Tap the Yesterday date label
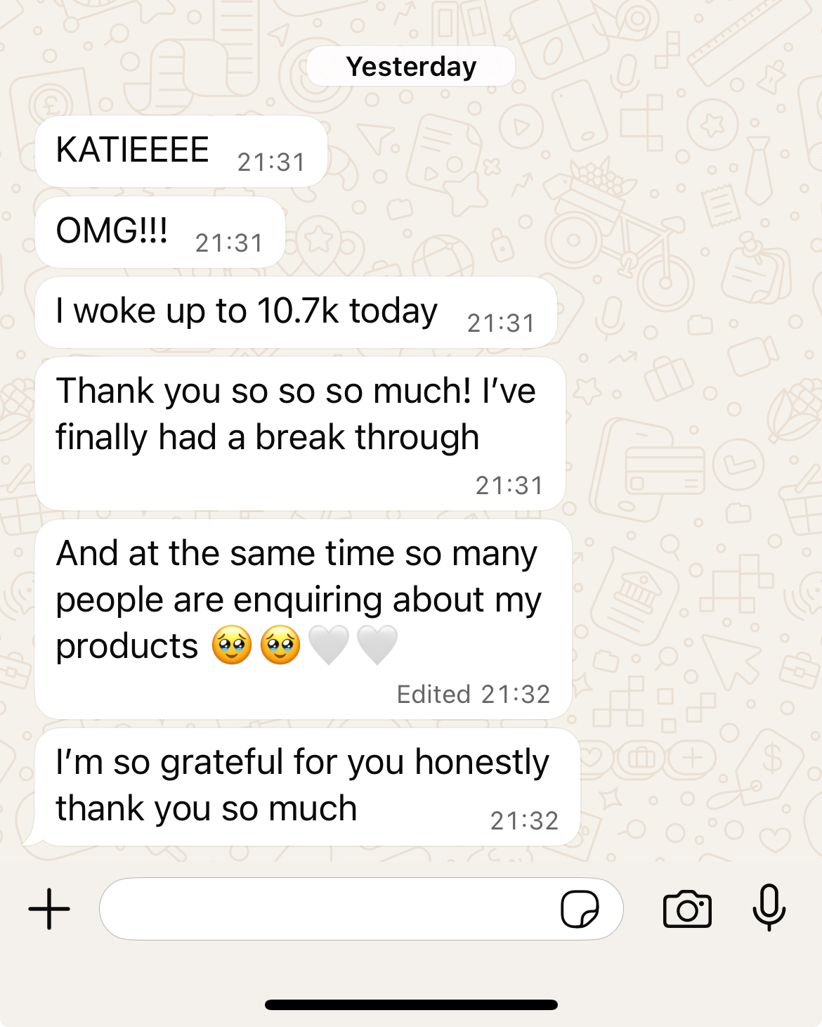The height and width of the screenshot is (1027, 822). (411, 67)
